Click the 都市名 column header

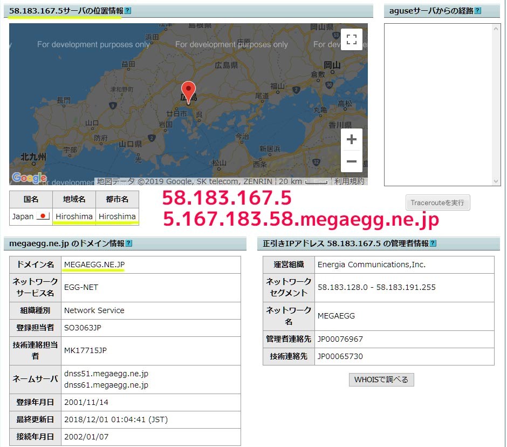coord(117,199)
